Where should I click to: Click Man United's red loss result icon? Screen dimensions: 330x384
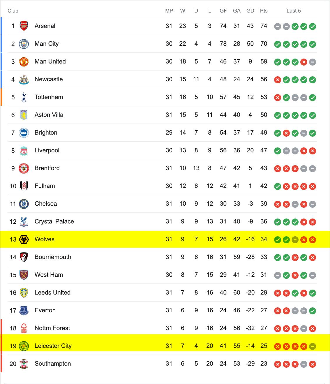[x=304, y=62]
